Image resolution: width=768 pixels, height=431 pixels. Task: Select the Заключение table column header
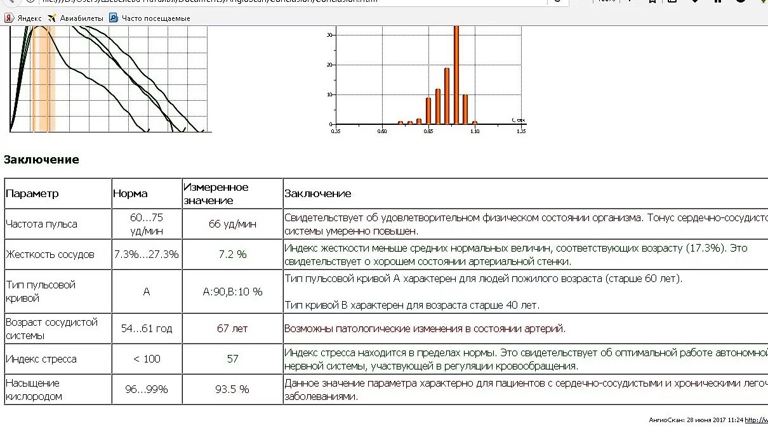[317, 193]
